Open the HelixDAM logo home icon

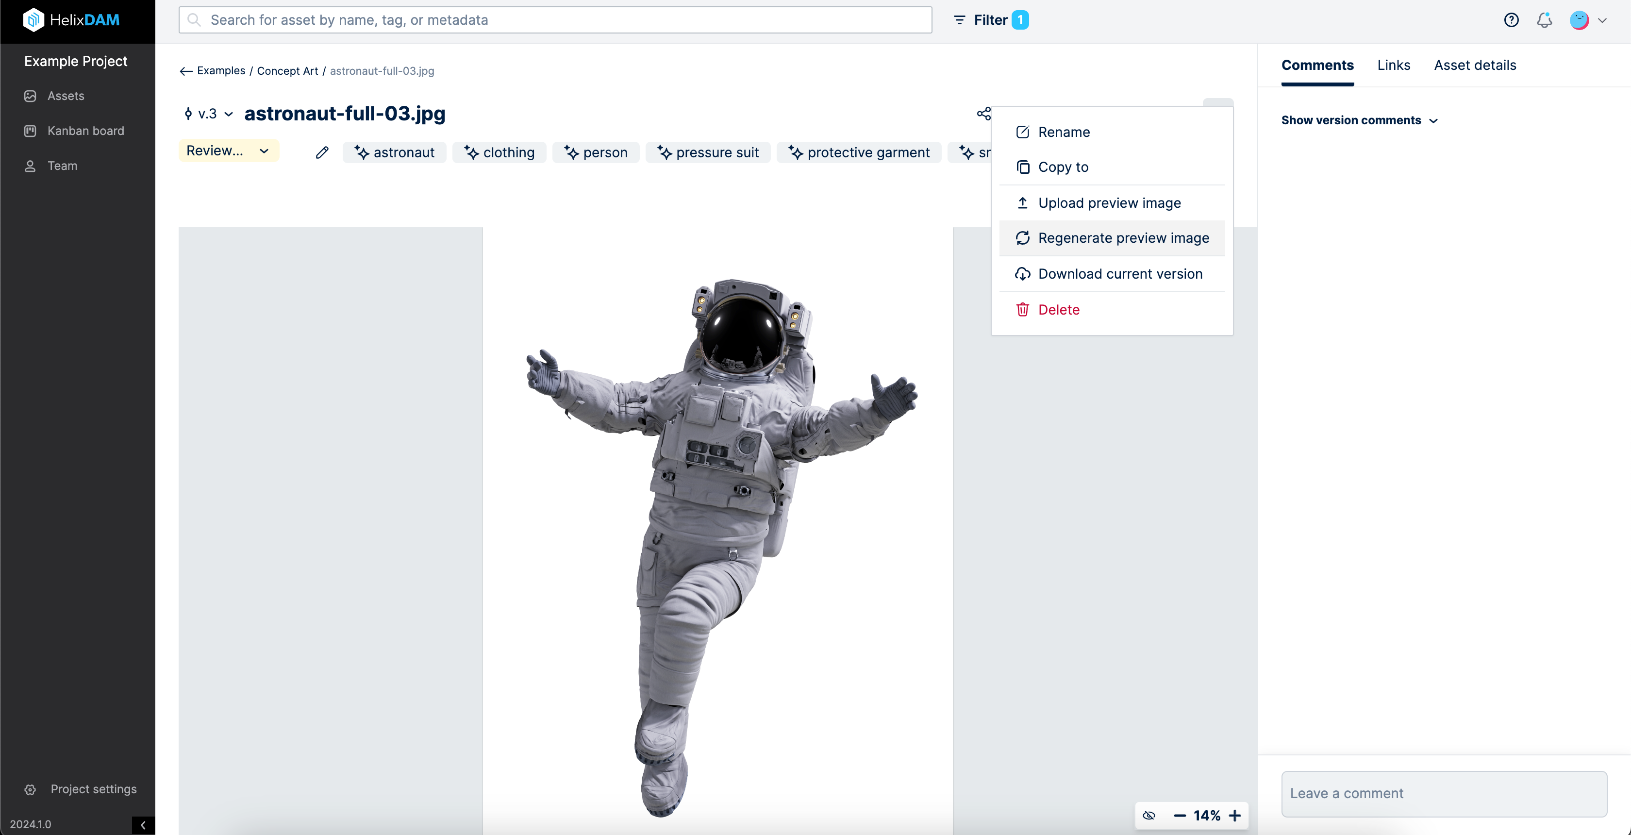[x=34, y=19]
